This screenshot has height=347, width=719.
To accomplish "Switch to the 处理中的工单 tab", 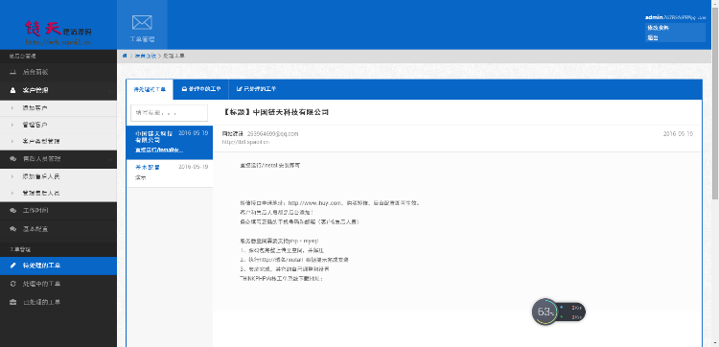I will (x=201, y=89).
